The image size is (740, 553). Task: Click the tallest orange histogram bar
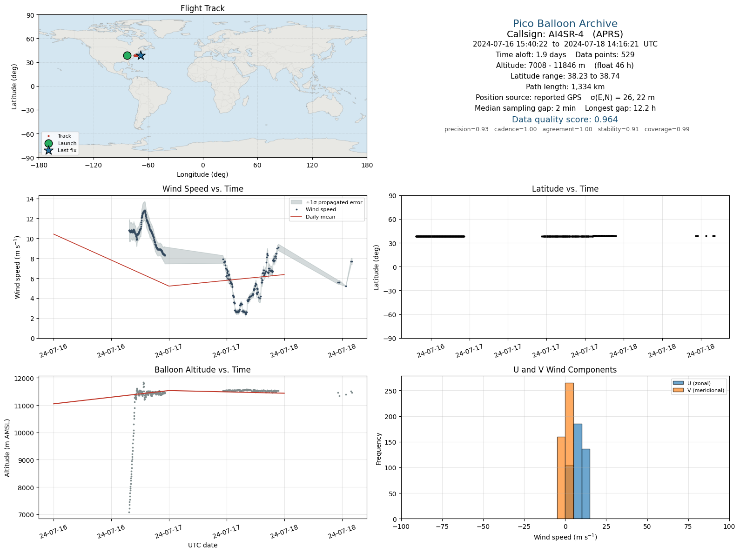(569, 451)
